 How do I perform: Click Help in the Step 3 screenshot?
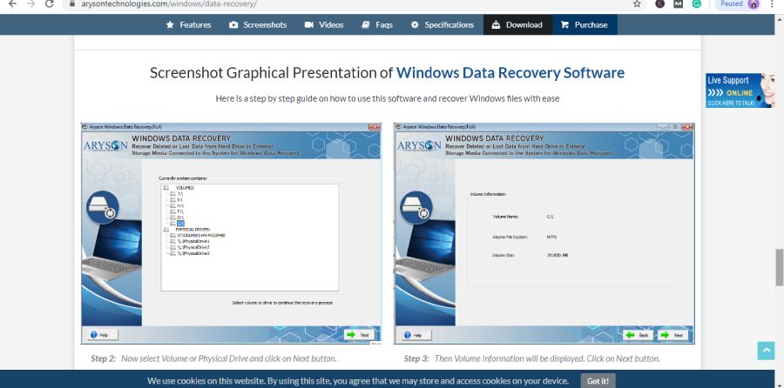pyautogui.click(x=416, y=335)
